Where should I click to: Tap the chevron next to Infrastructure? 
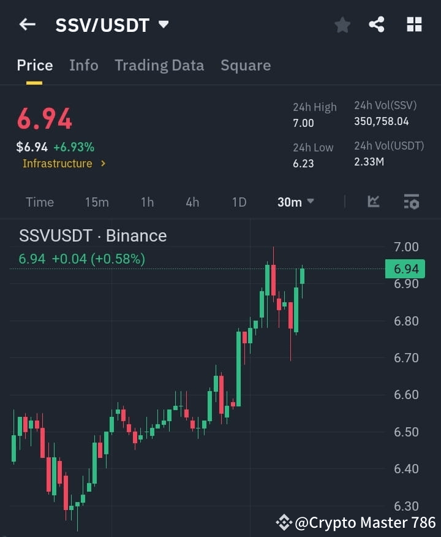(103, 163)
